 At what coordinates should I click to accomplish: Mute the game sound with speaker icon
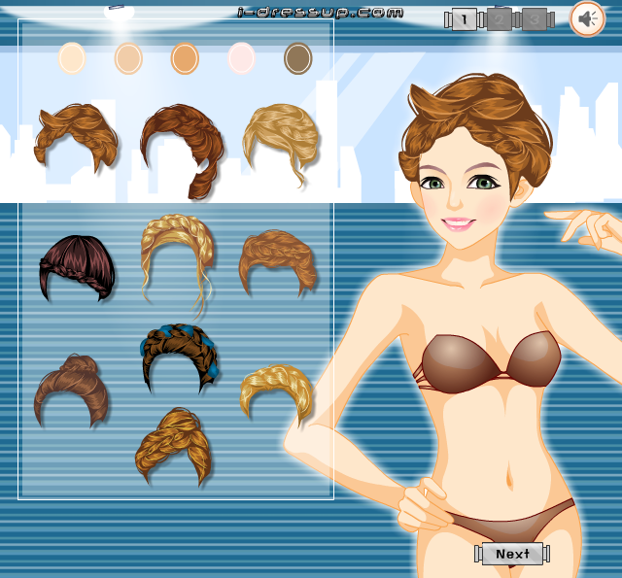tap(587, 18)
